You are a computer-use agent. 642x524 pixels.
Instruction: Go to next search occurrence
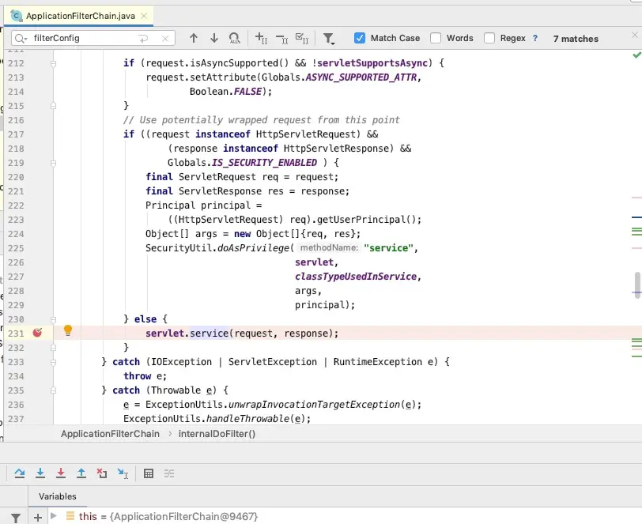pos(214,39)
